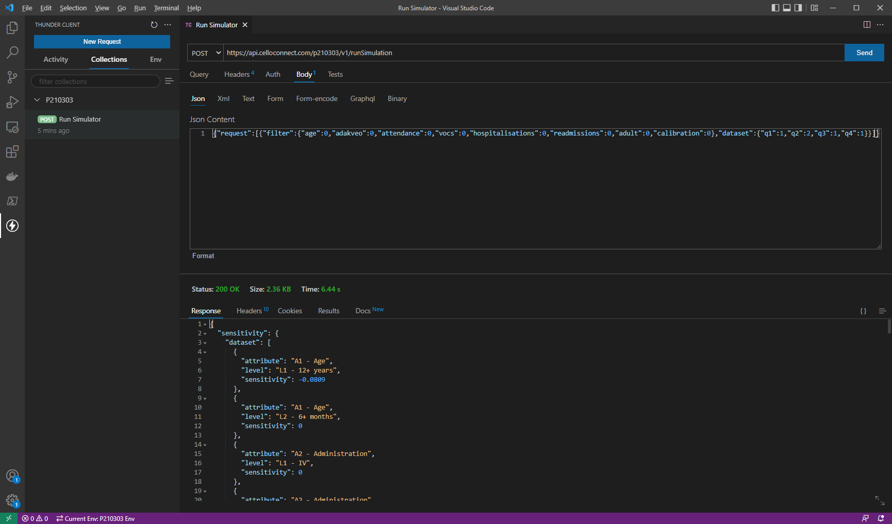Open the Docker view icon
Image resolution: width=892 pixels, height=524 pixels.
coord(12,176)
